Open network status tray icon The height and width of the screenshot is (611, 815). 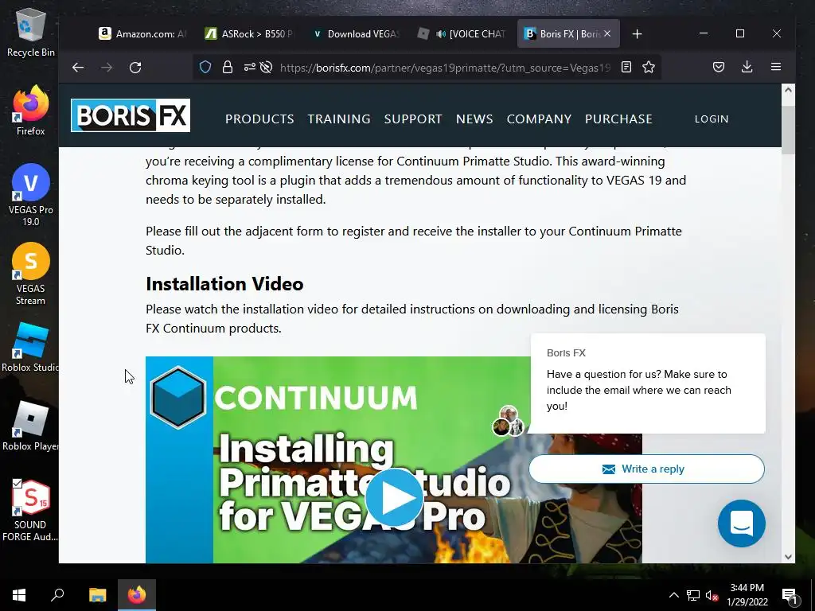693,595
